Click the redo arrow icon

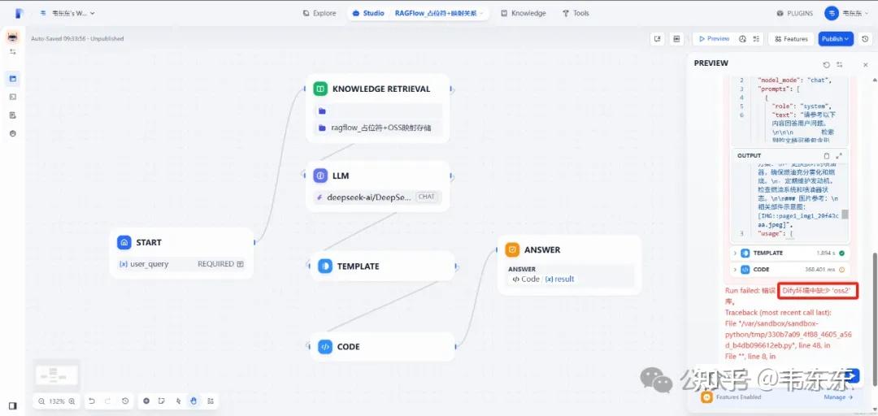point(108,401)
